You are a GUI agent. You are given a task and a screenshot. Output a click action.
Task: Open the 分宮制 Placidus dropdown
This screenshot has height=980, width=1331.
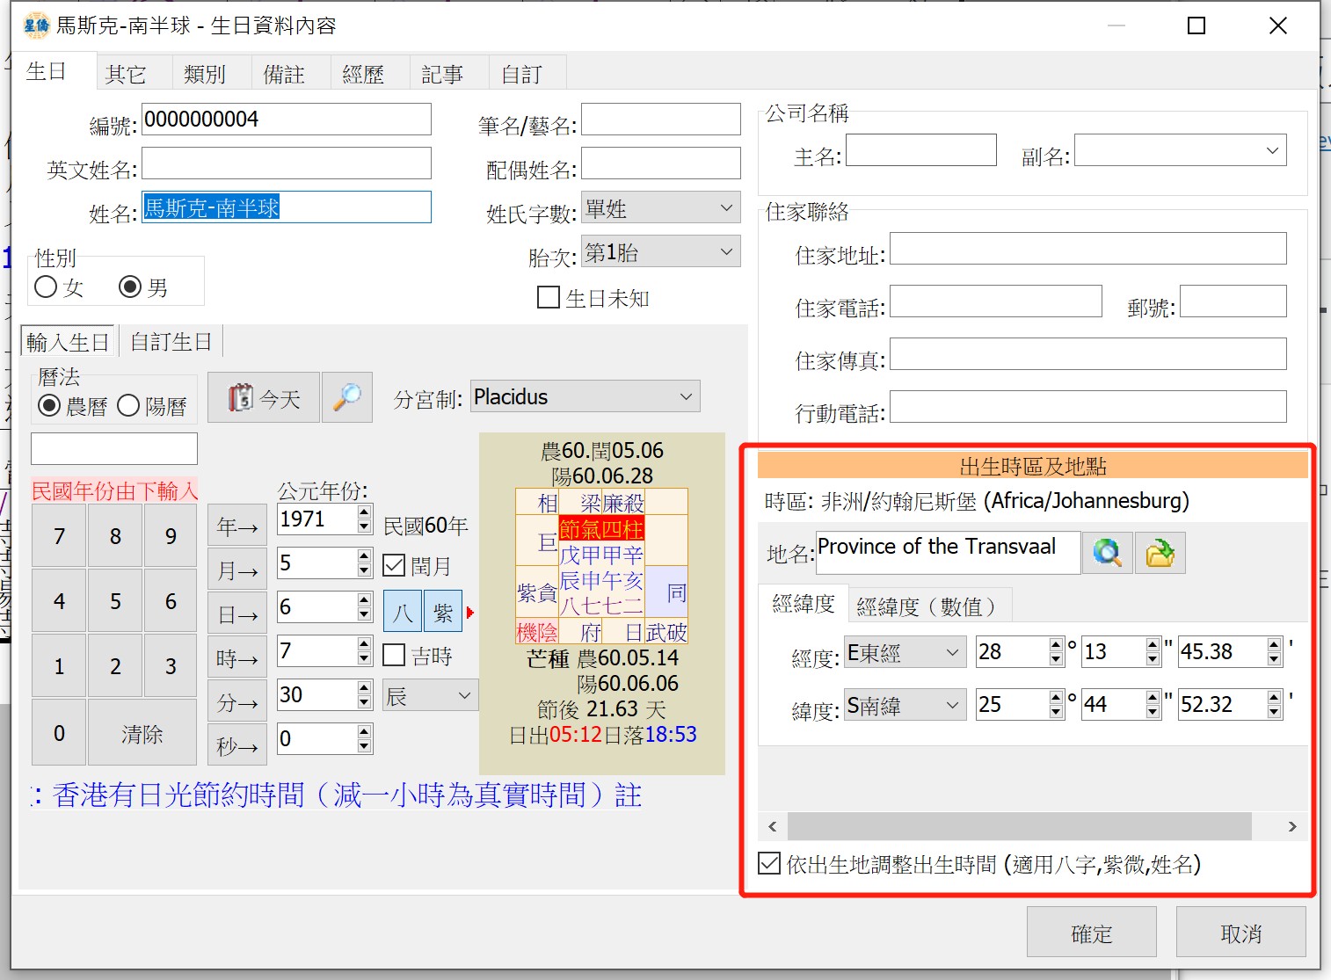coord(585,397)
